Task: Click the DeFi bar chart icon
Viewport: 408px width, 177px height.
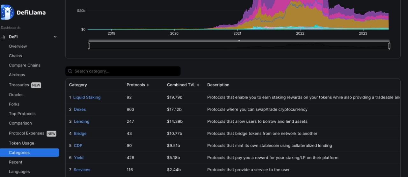Action: [3, 37]
